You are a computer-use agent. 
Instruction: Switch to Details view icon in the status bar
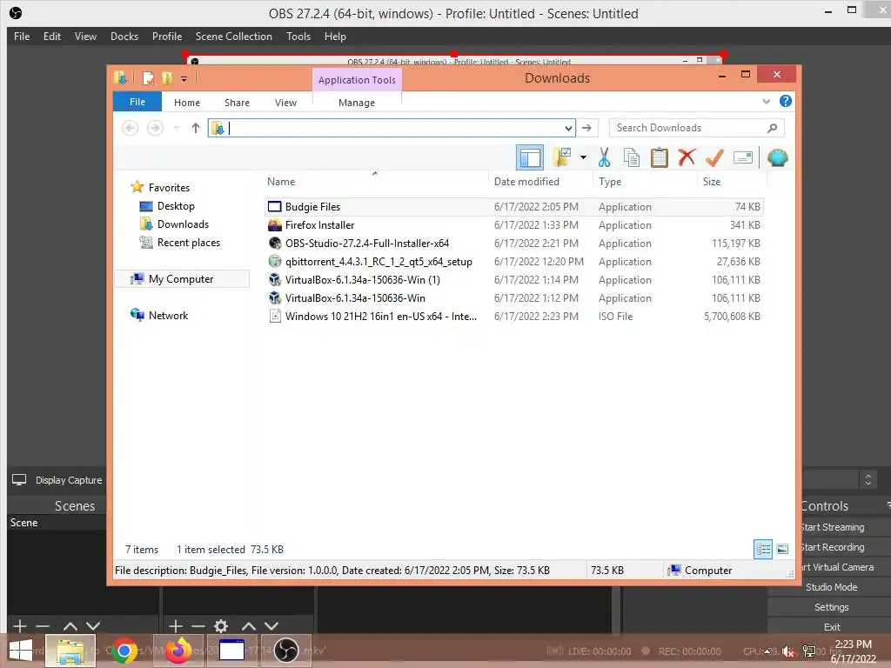[x=762, y=550]
